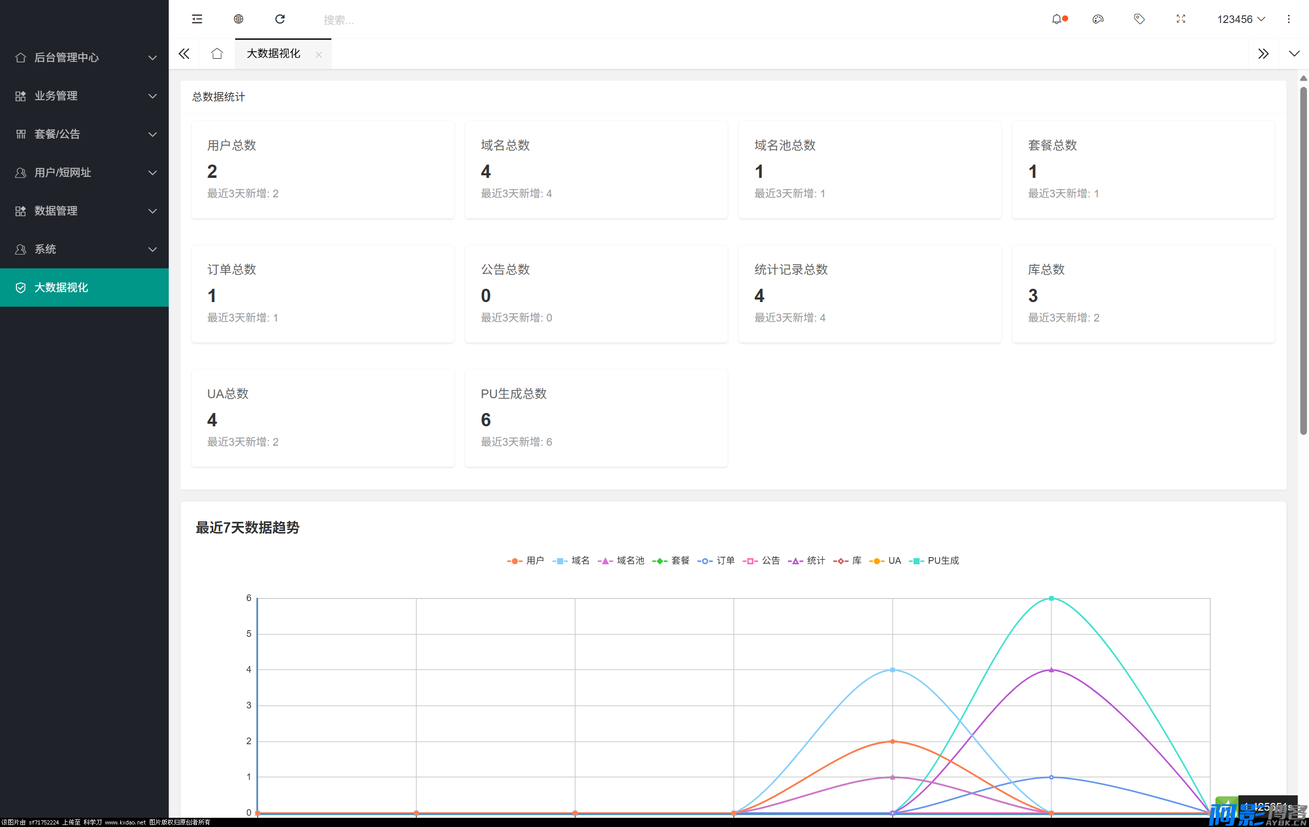This screenshot has height=827, width=1309.
Task: Click the tag note icon in the header
Action: [1139, 19]
